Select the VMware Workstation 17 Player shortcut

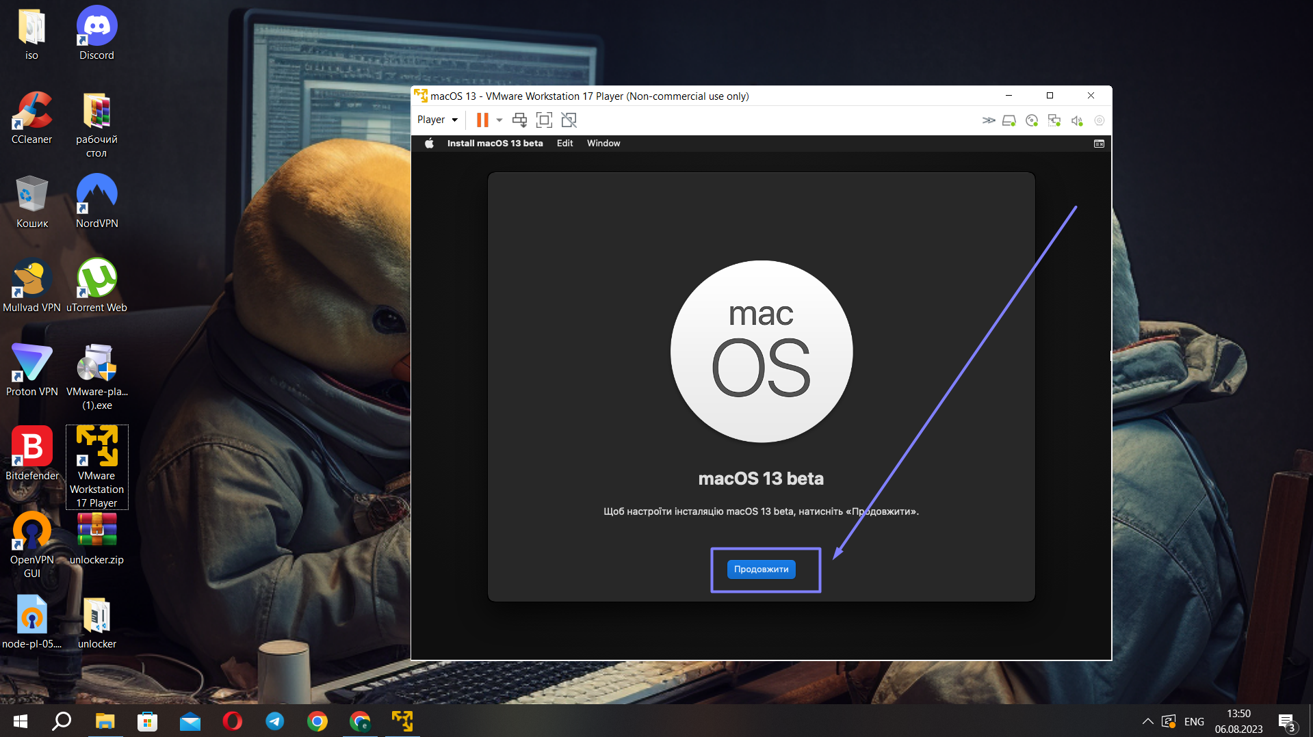pyautogui.click(x=96, y=468)
